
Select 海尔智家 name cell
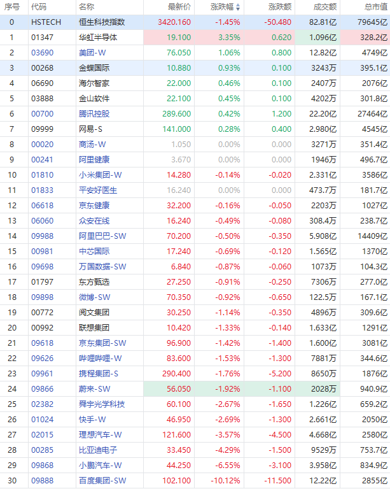(94, 83)
